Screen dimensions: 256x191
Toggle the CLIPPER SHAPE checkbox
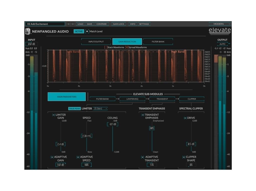coord(184,157)
